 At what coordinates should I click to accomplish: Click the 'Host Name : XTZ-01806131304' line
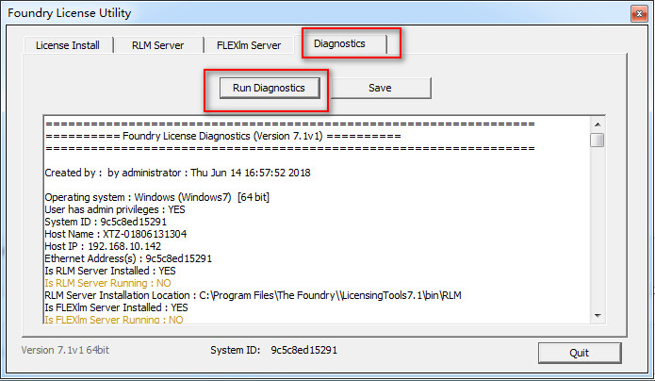coord(116,234)
